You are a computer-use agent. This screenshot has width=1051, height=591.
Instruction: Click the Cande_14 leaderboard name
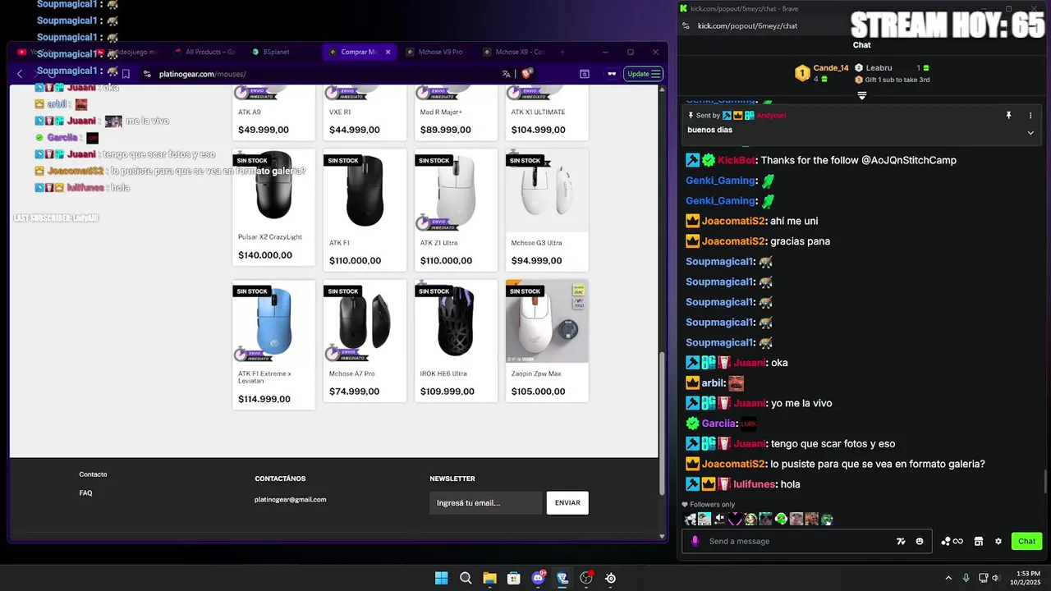click(831, 68)
